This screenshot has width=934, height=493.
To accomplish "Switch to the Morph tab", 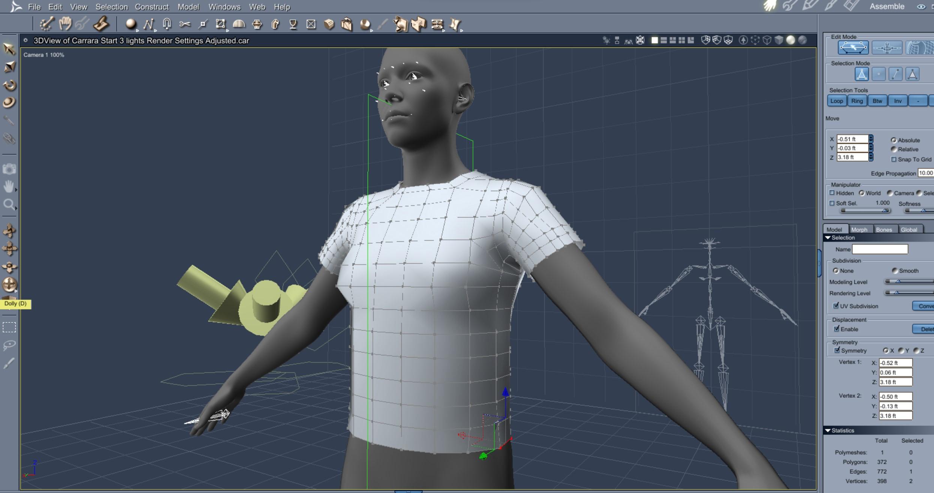I will coord(859,229).
